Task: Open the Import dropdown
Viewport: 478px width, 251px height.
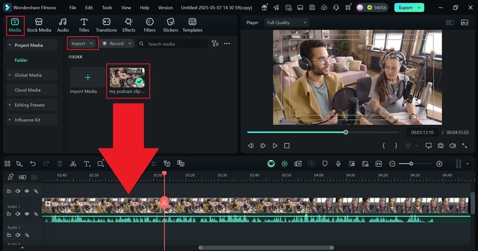Action: 82,43
